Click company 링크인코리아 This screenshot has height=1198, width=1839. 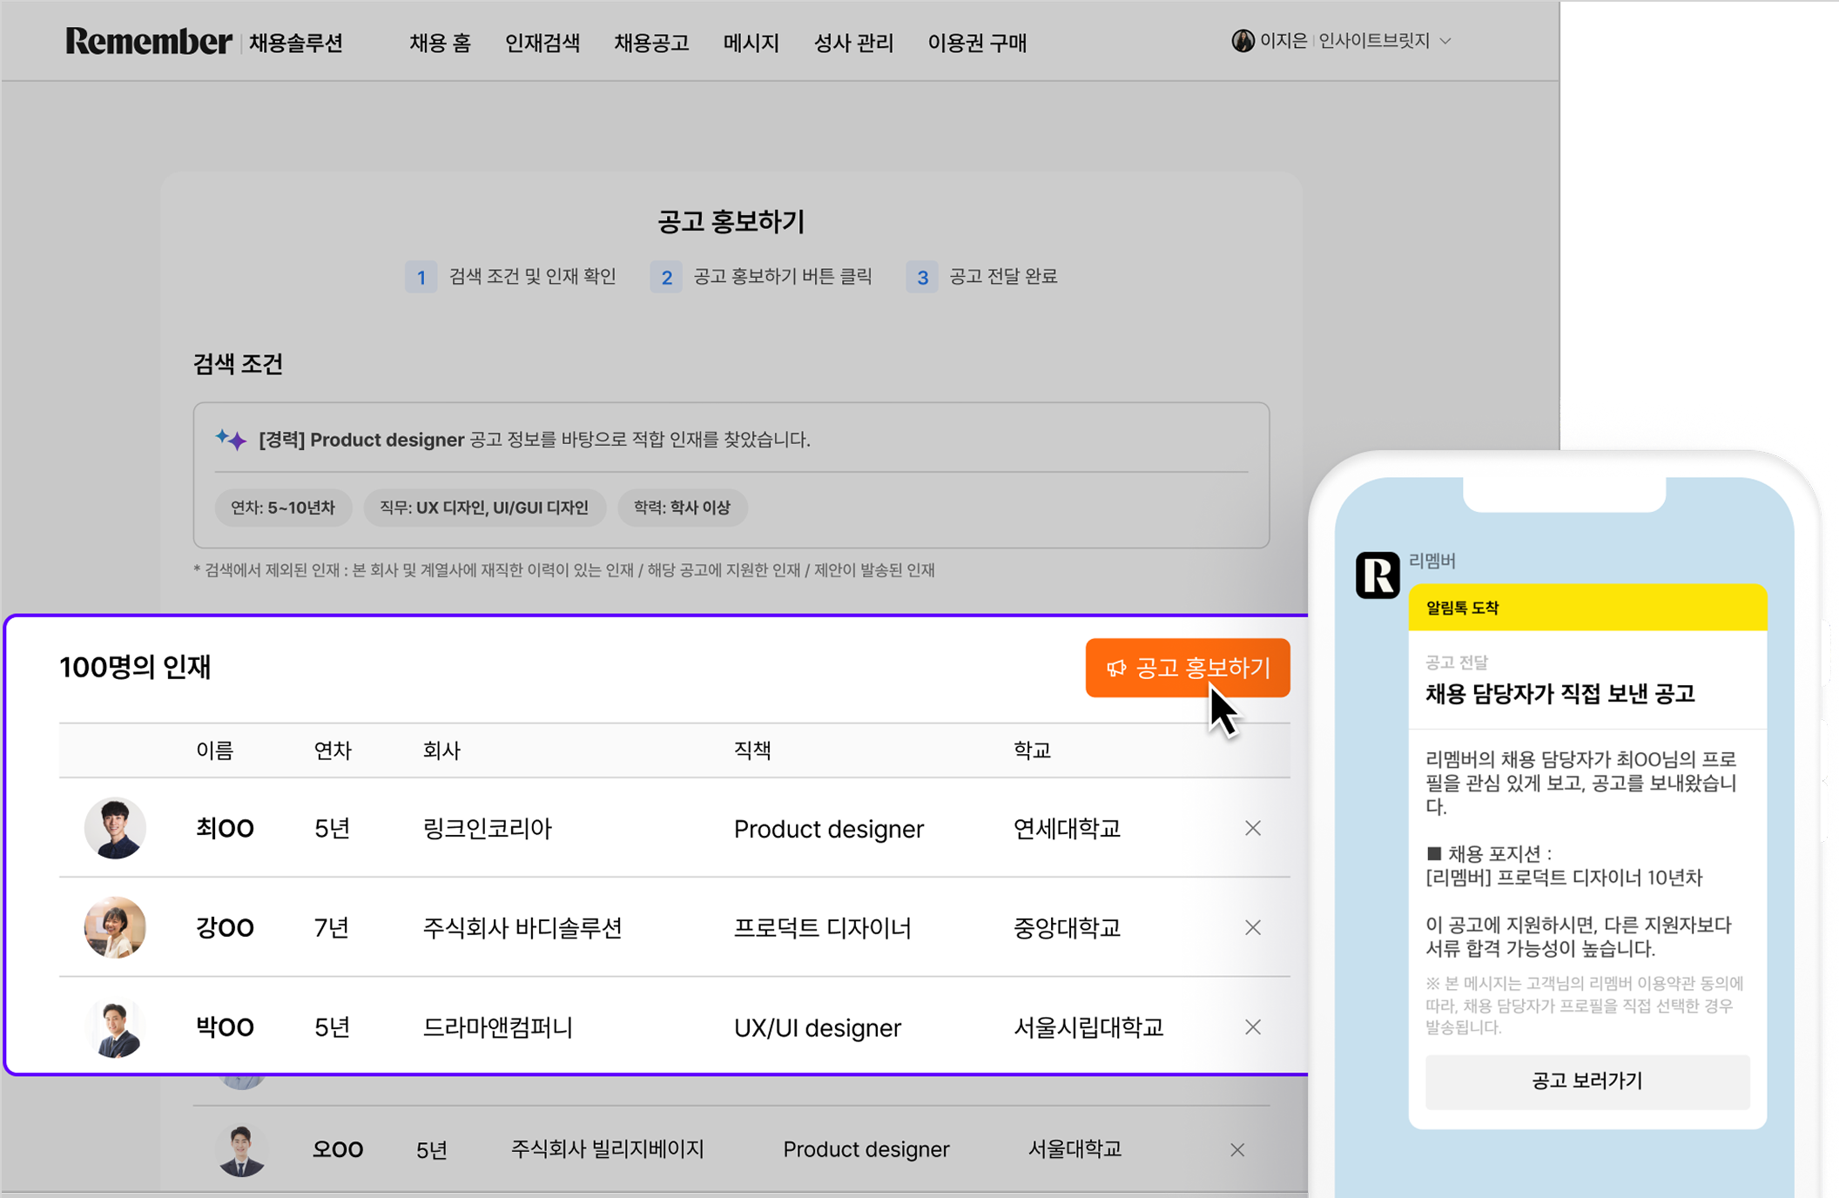pos(487,828)
